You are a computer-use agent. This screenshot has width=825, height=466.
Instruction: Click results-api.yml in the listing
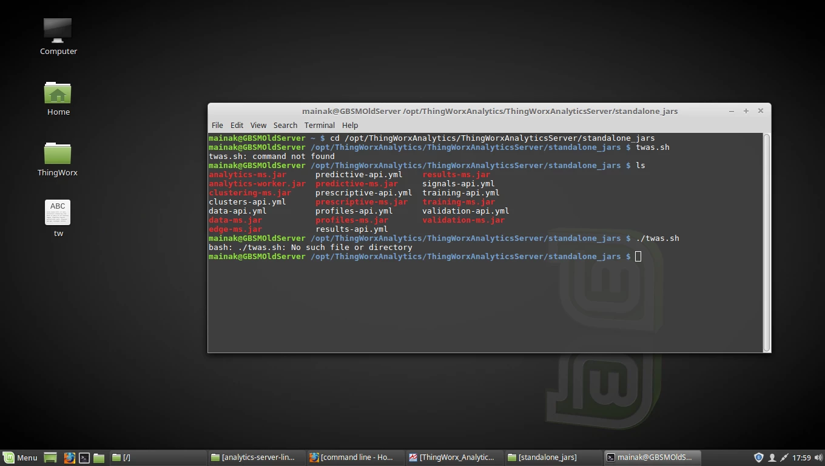pyautogui.click(x=352, y=229)
